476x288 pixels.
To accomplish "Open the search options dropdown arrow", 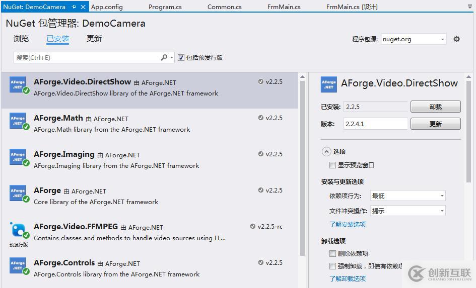I will pos(172,57).
